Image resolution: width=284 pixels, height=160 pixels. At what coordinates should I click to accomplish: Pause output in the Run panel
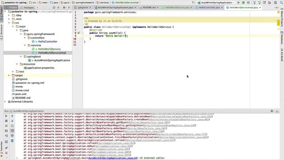[x=6, y=126]
